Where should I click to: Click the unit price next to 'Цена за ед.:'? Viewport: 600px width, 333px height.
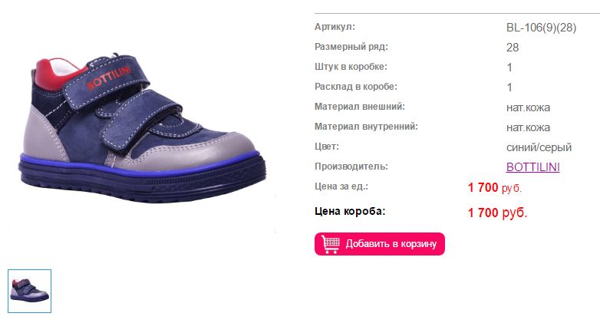(x=494, y=187)
